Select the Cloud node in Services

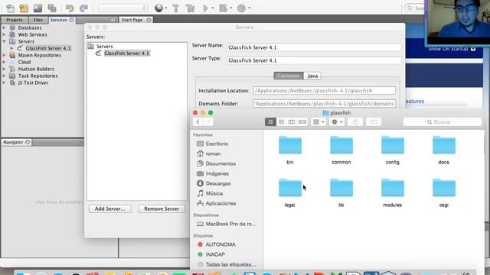pos(24,62)
